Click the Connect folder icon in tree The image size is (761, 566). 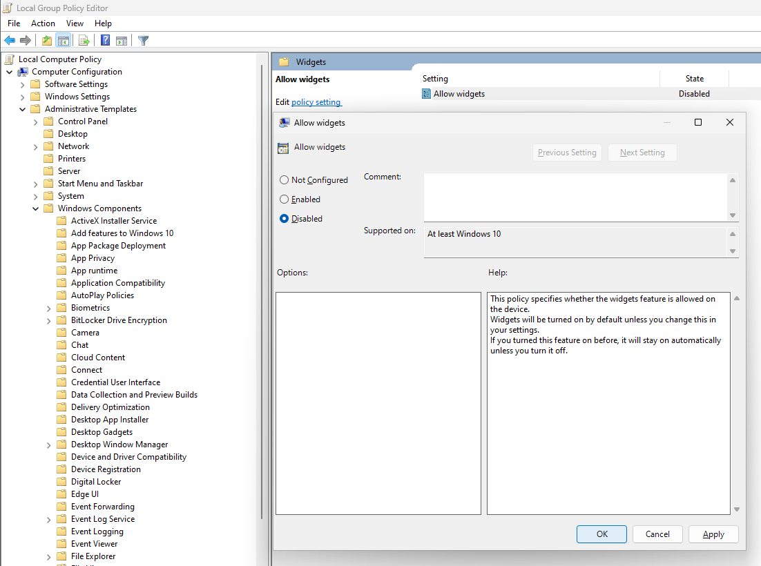tap(61, 369)
